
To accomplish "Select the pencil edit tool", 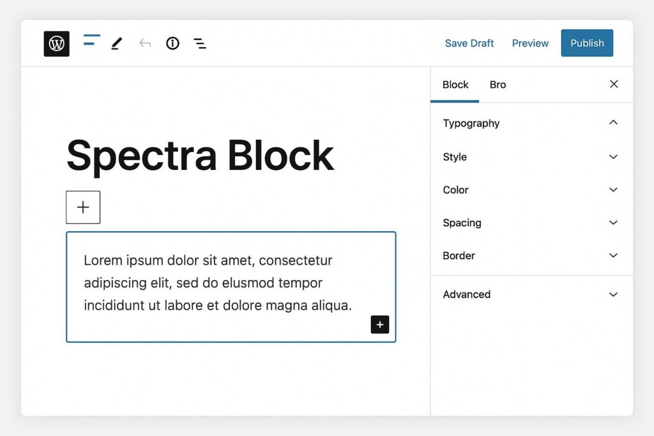I will (x=116, y=43).
